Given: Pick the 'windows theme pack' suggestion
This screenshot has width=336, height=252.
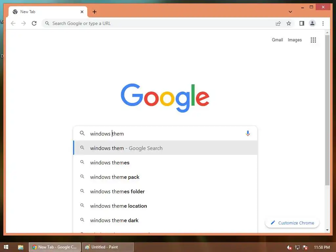Looking at the screenshot, I should tap(165, 177).
